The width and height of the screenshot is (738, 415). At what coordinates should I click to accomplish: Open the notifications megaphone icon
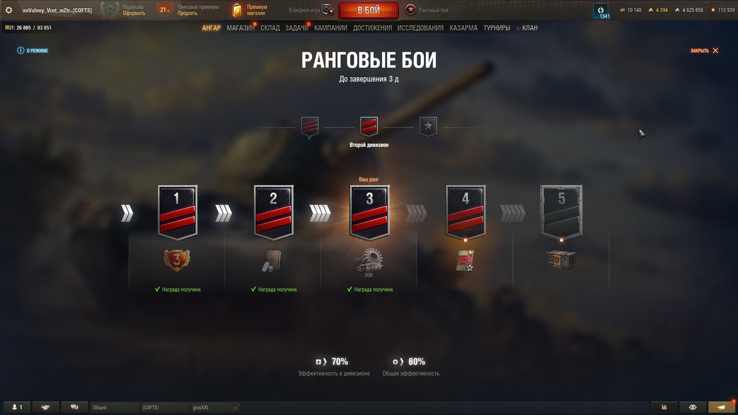click(721, 407)
